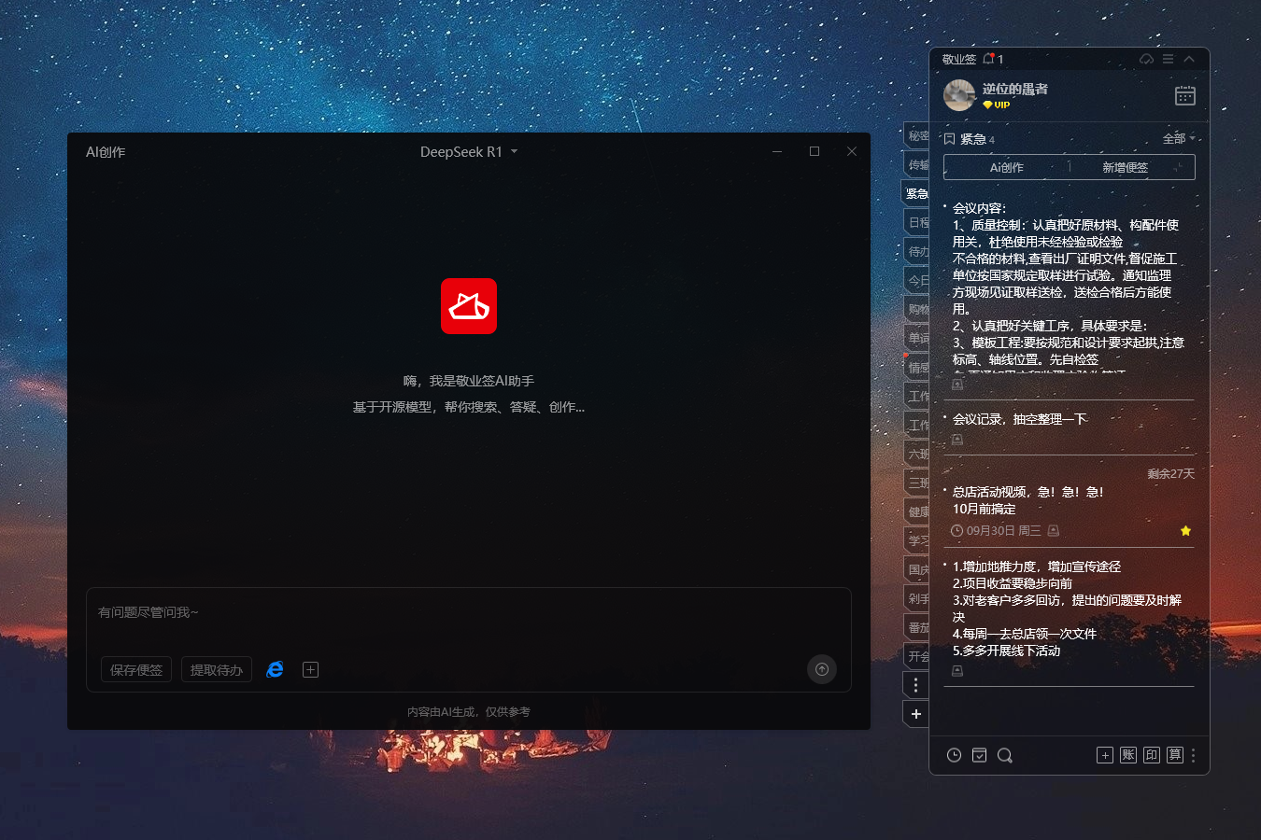Switch to the 今日 category tab
This screenshot has width=1261, height=840.
(917, 280)
